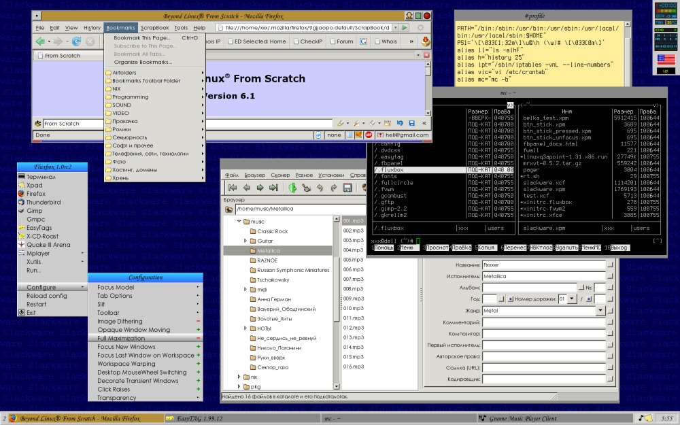
Task: Go back with Firefox green back arrow
Action: [x=40, y=41]
